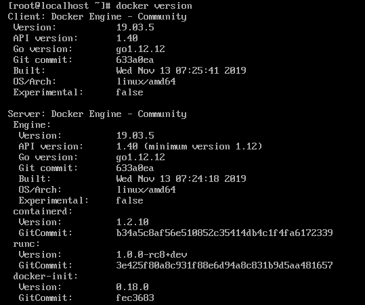Click the Client API version 1.40
The width and height of the screenshot is (365, 305).
[x=127, y=38]
